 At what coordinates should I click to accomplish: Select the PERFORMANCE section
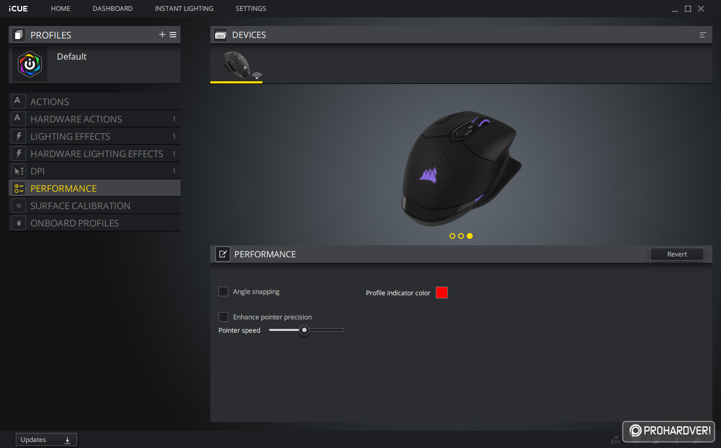pyautogui.click(x=95, y=188)
